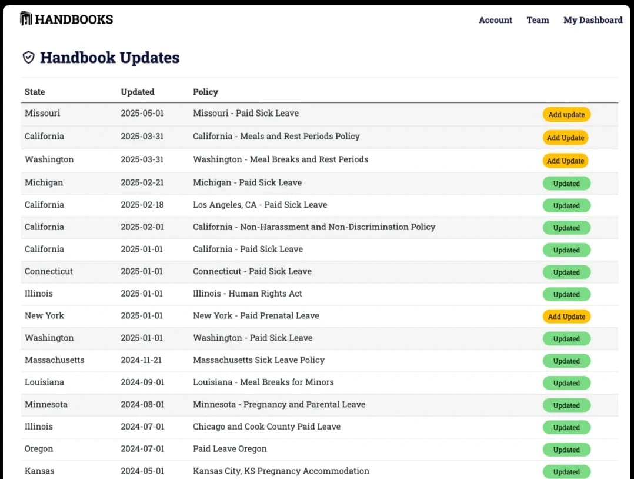The image size is (634, 479).
Task: Select policy text Missouri - Paid Sick Leave
Action: (x=246, y=113)
